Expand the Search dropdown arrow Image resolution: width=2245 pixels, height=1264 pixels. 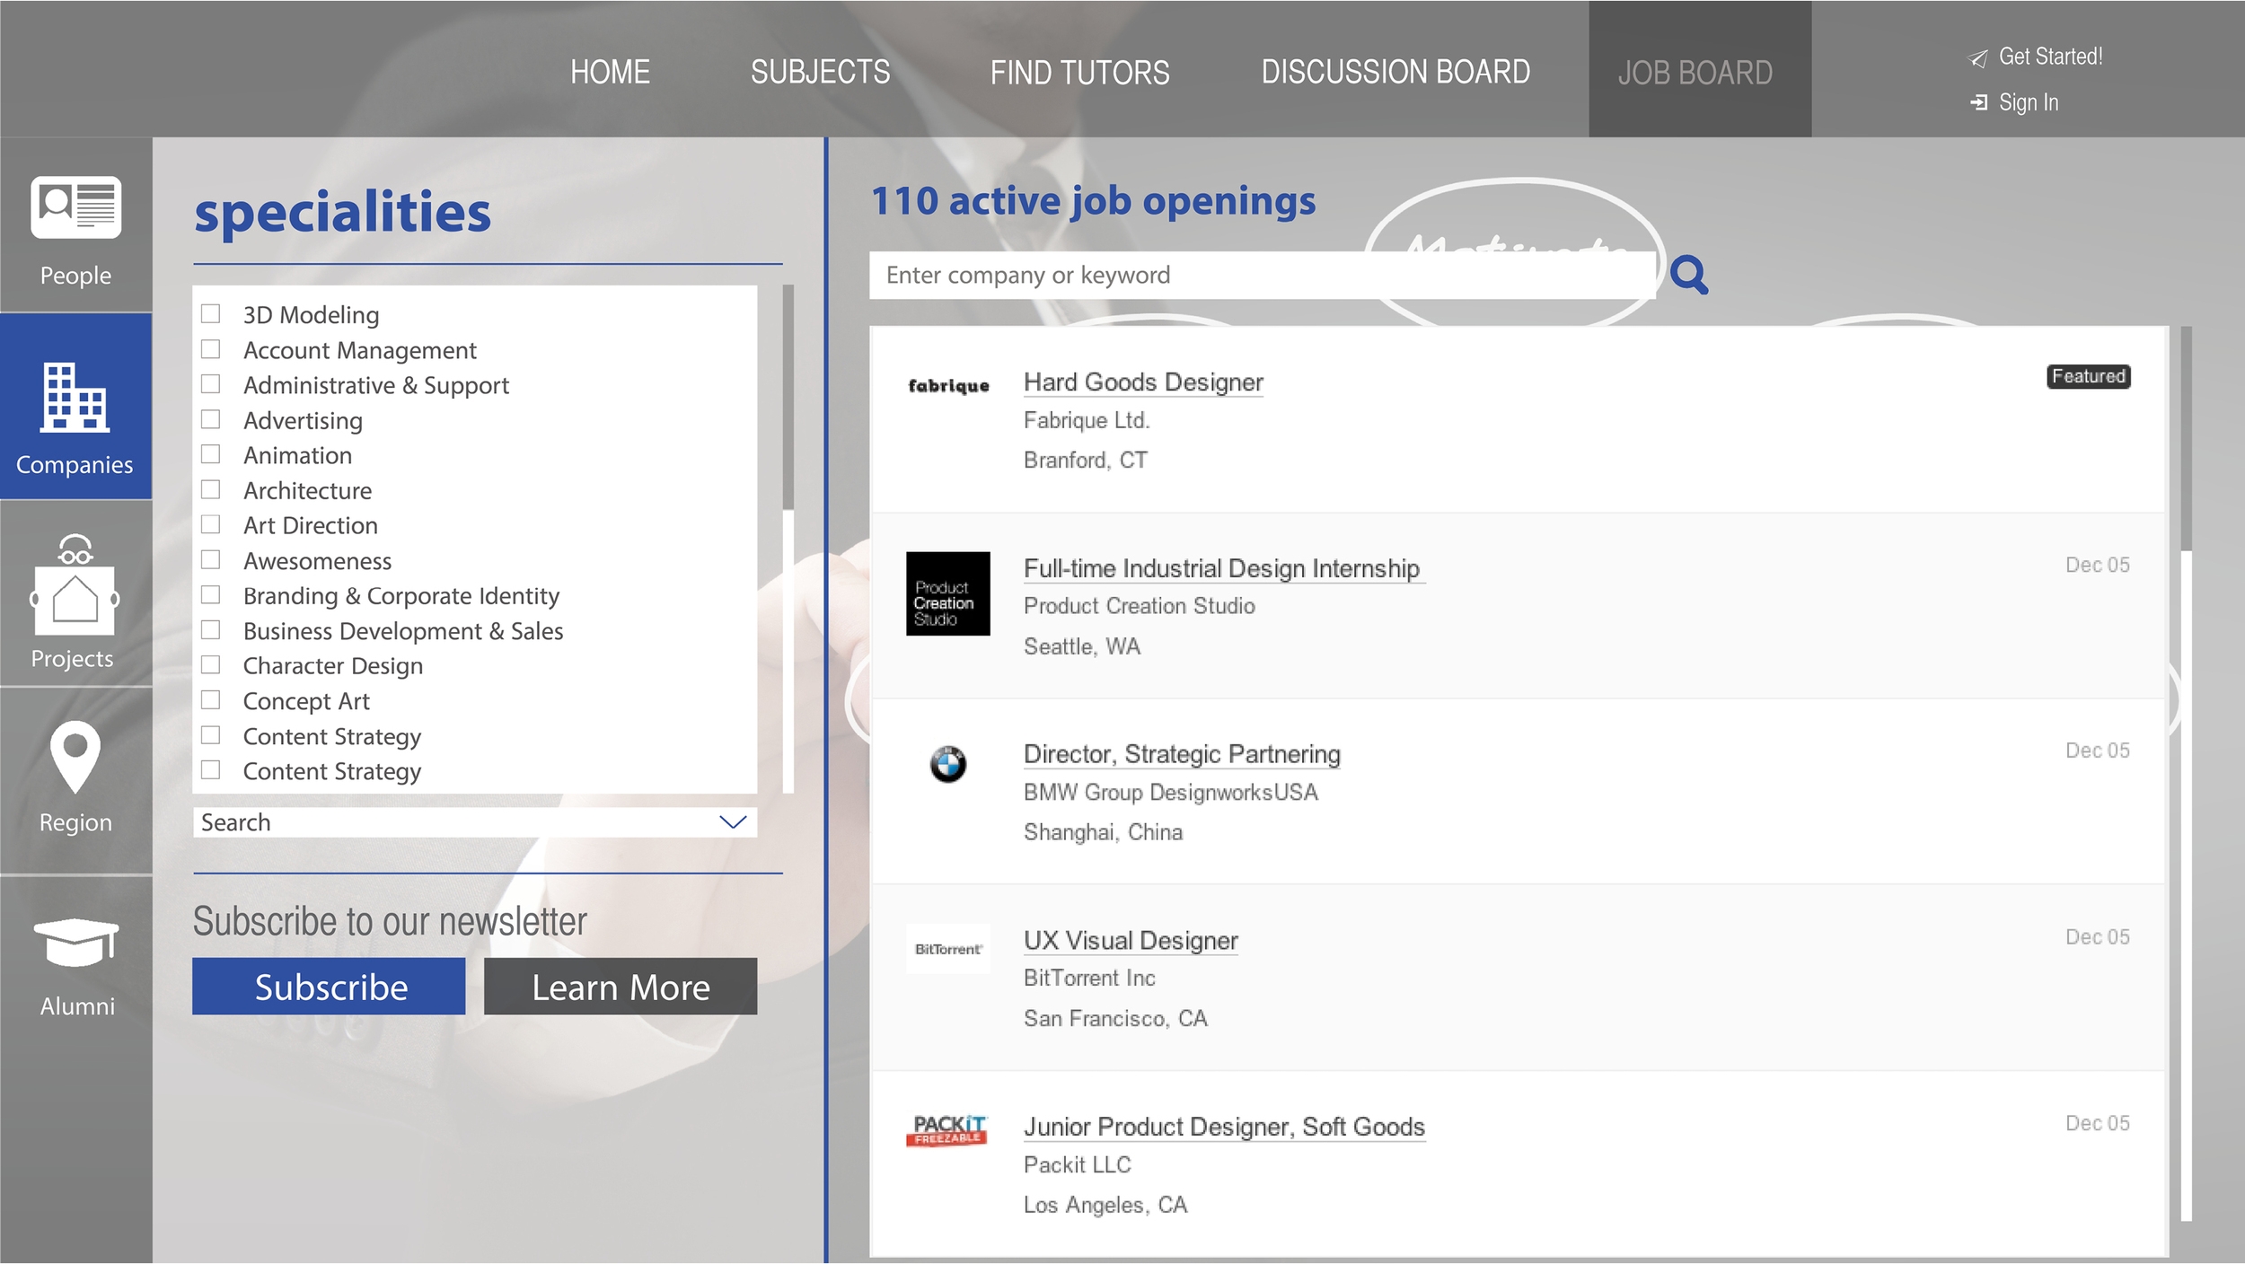tap(733, 822)
